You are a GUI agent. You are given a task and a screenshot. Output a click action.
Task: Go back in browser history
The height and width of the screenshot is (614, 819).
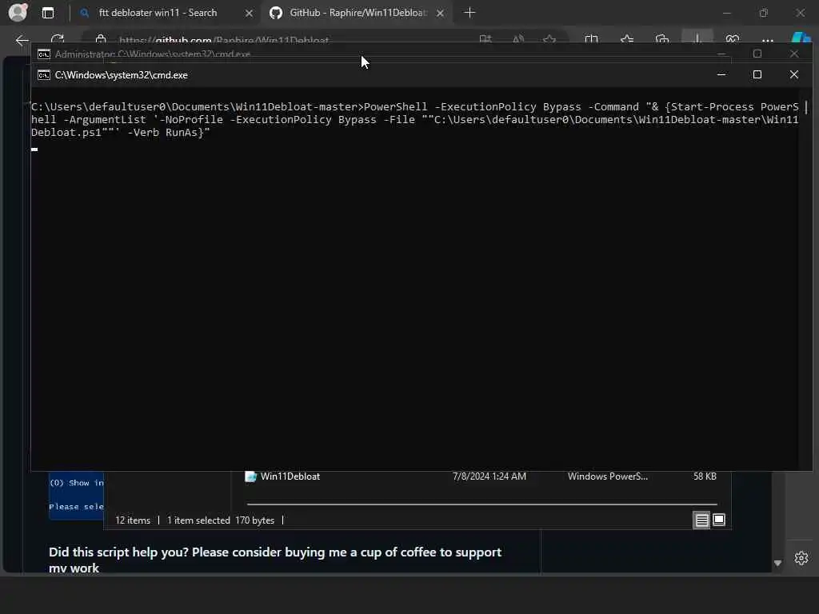coord(22,40)
